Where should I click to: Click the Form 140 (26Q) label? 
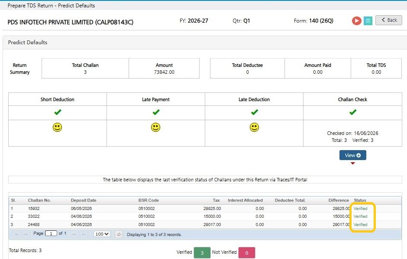coord(313,21)
